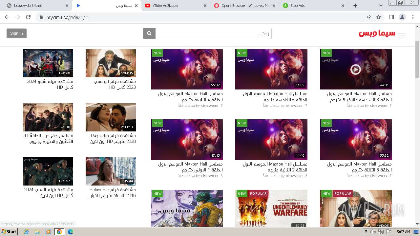420x236 pixels.
Task: Launch Internet Explorer from taskbar
Action: coord(26,232)
